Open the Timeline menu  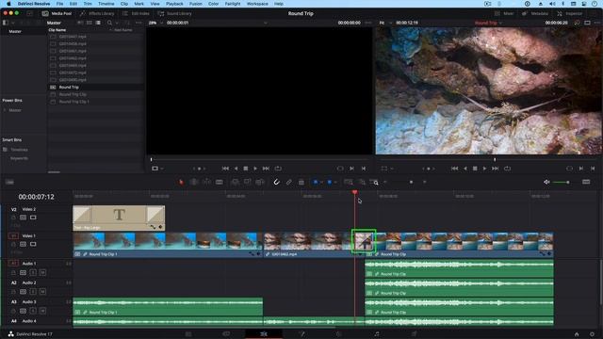[x=106, y=4]
